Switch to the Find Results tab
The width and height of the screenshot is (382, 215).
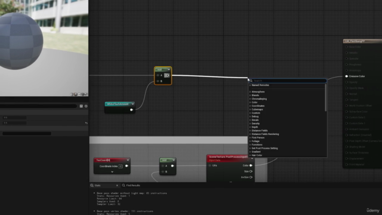click(x=131, y=186)
